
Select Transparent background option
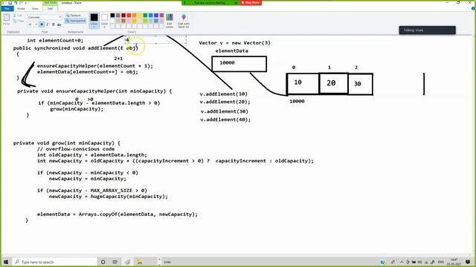click(76, 21)
